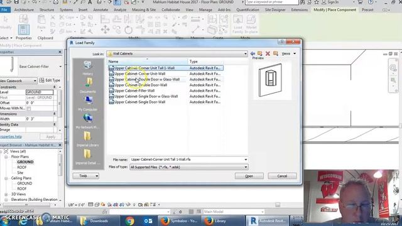The image size is (402, 226).
Task: Click the Rotate tool icon in Modify panel
Action: click(x=128, y=30)
